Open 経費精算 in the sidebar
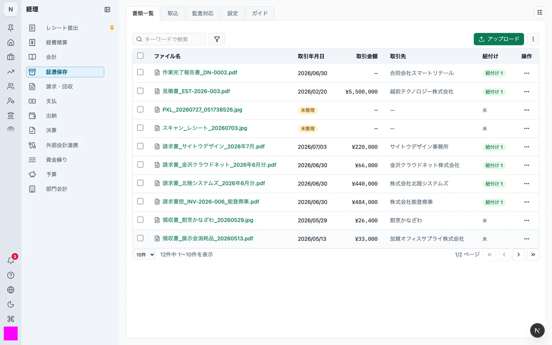Screen dimensions: 552x345 [x=65, y=42]
